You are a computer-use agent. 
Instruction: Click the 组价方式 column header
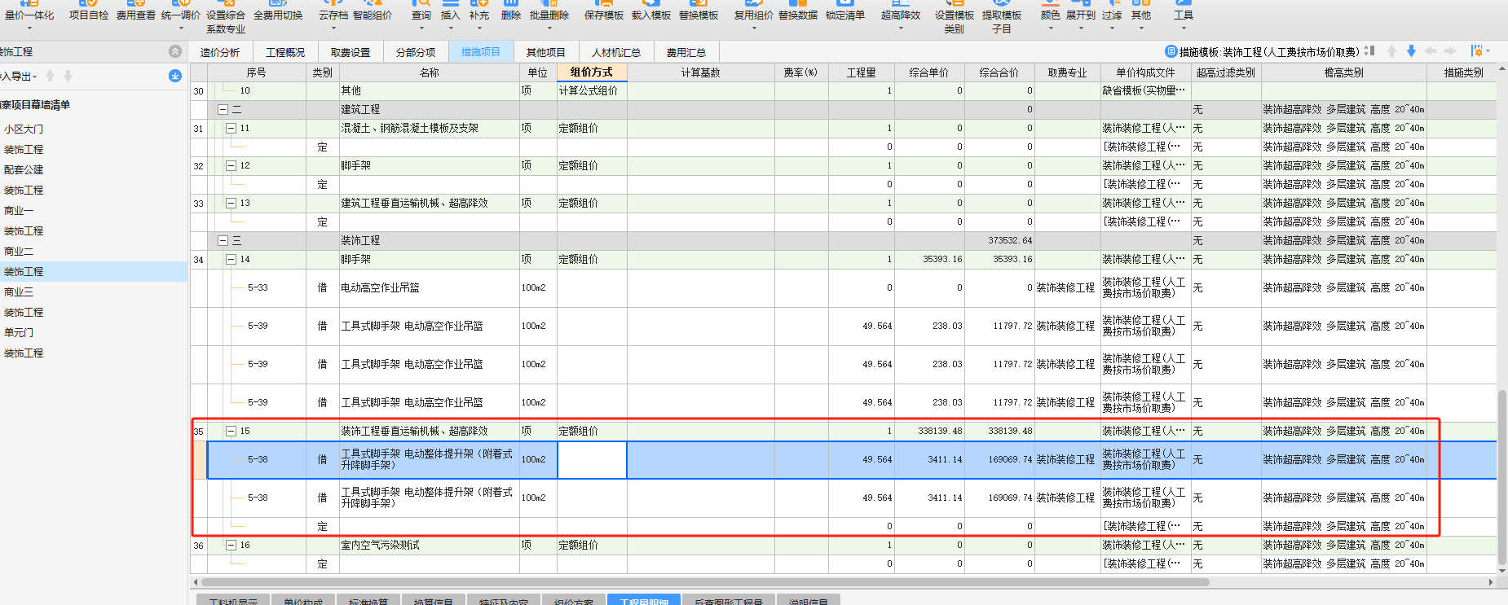click(592, 72)
